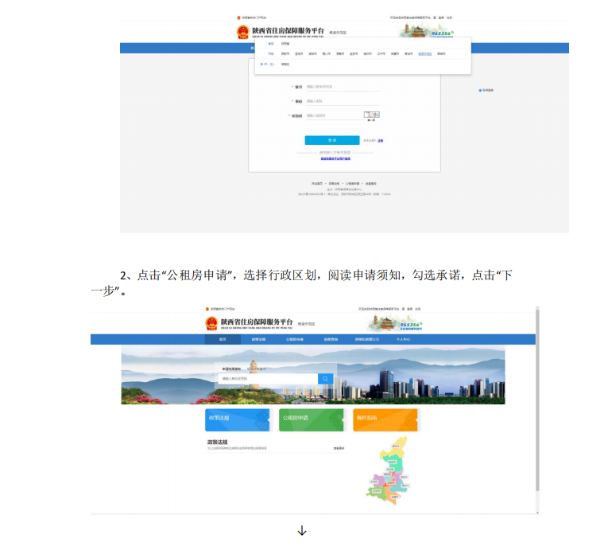Open the 首页 tab in blue navigation bar
The width and height of the screenshot is (604, 546).
click(x=223, y=339)
